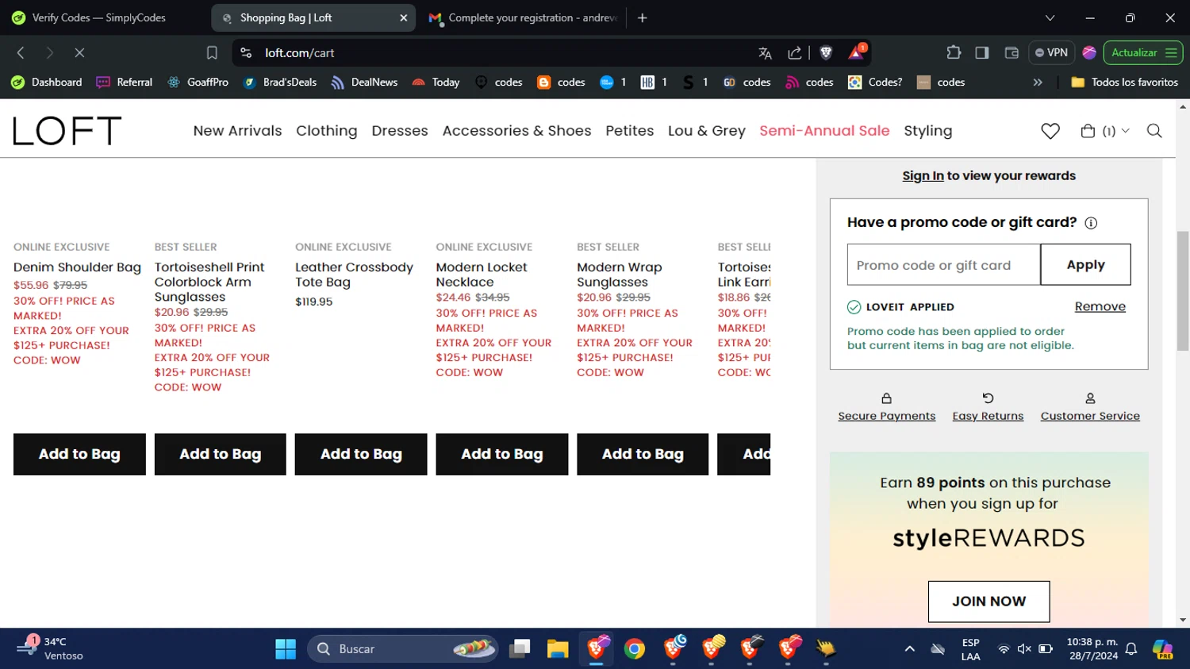Click the share page icon
1190x669 pixels.
coord(794,52)
